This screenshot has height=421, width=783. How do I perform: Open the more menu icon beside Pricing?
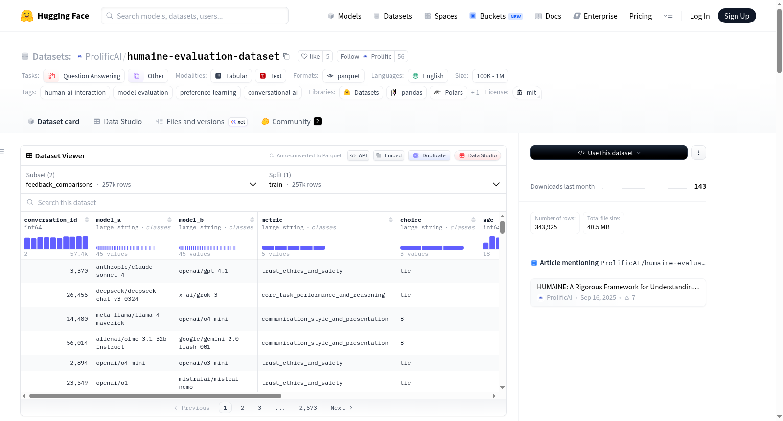[x=668, y=16]
